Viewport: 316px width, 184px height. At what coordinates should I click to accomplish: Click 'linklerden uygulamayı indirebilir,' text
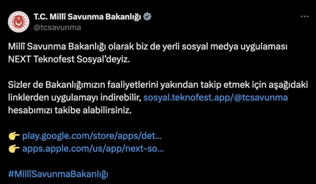[75, 98]
